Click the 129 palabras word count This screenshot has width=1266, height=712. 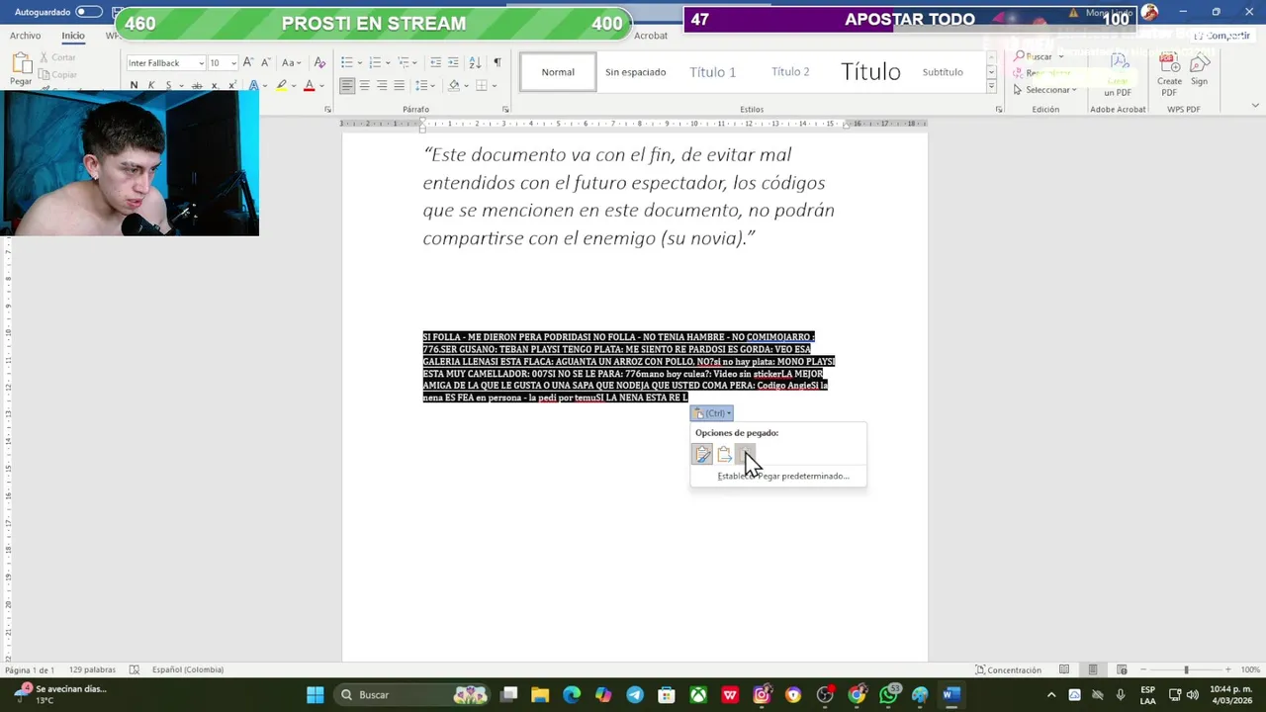point(92,669)
